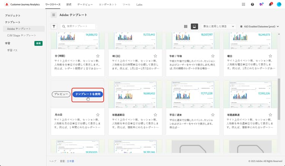Open the 平日 / 週末 template thumbnail
Screen dimensions: 285x166
tap(193, 95)
